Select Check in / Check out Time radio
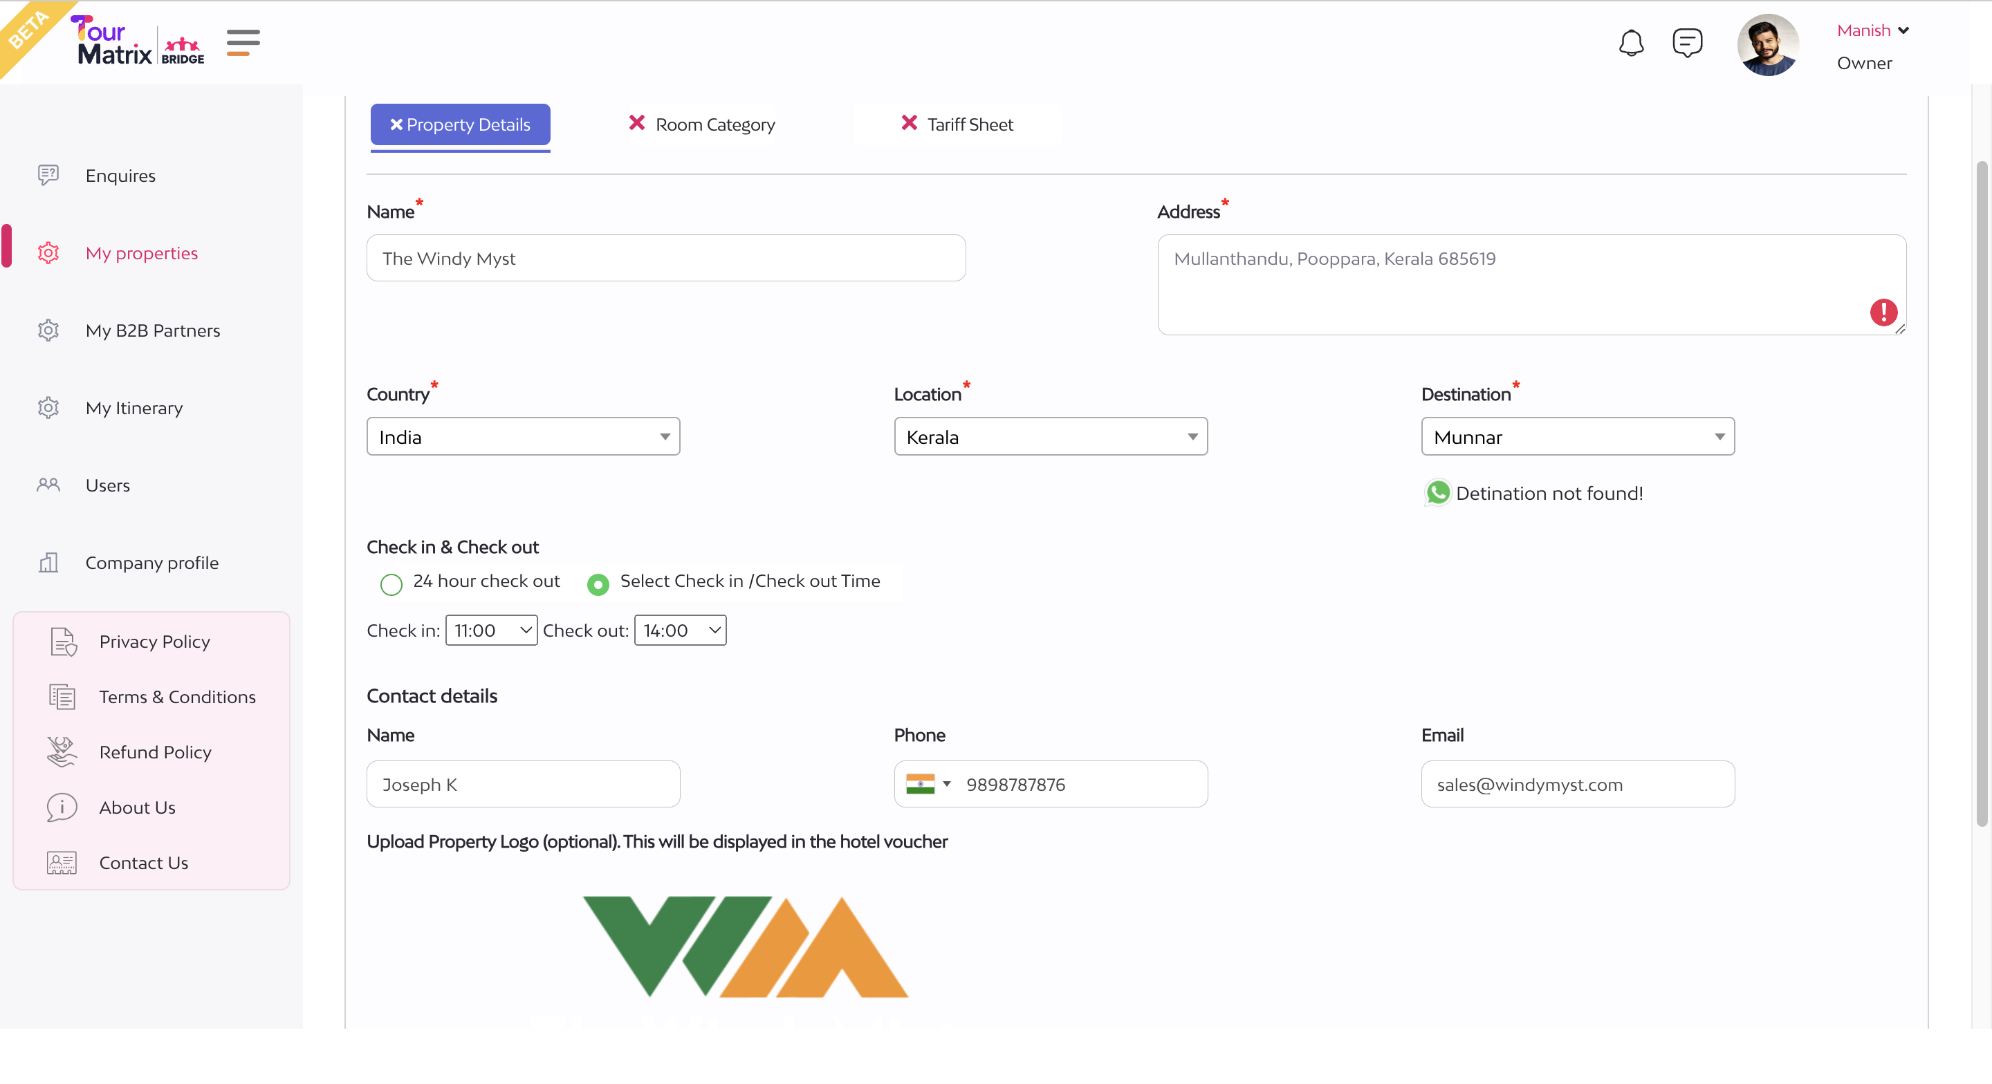The image size is (1992, 1084). pyautogui.click(x=598, y=583)
